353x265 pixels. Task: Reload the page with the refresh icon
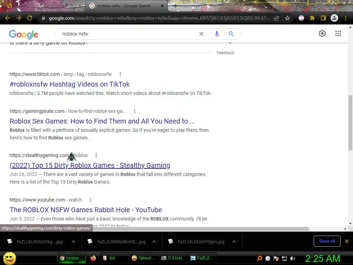click(x=30, y=18)
